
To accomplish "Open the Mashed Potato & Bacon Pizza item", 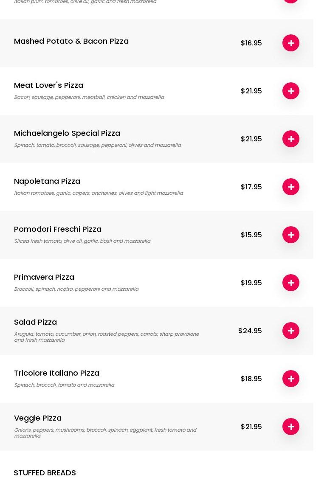I will 71,41.
